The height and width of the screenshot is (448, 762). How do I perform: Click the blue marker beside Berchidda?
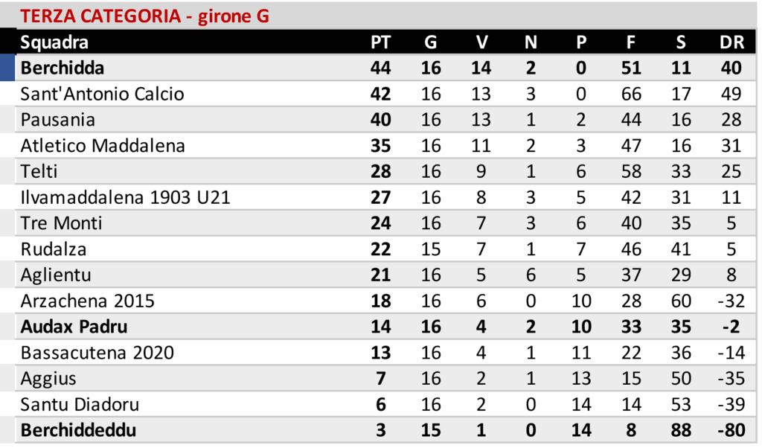[x=7, y=68]
